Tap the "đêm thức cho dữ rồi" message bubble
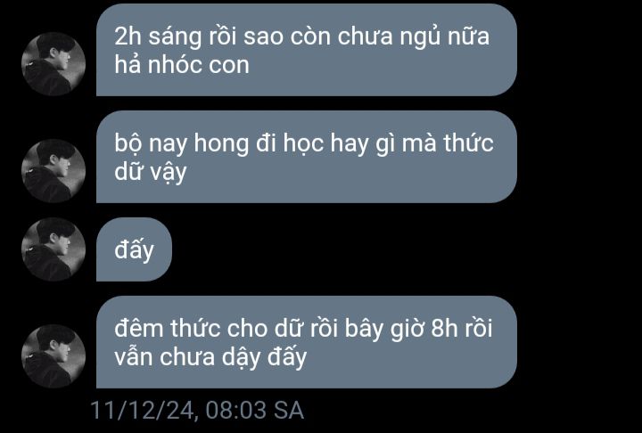The width and height of the screenshot is (642, 433). [306, 342]
